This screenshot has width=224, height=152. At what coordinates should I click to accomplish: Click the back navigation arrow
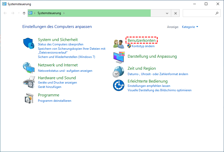(5, 13)
